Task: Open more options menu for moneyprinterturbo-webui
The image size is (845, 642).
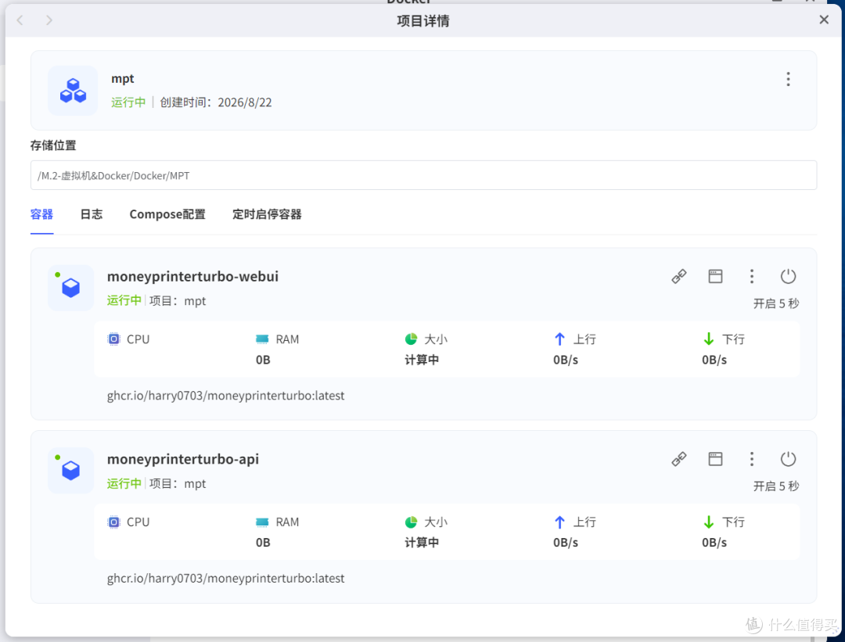Action: (x=752, y=276)
